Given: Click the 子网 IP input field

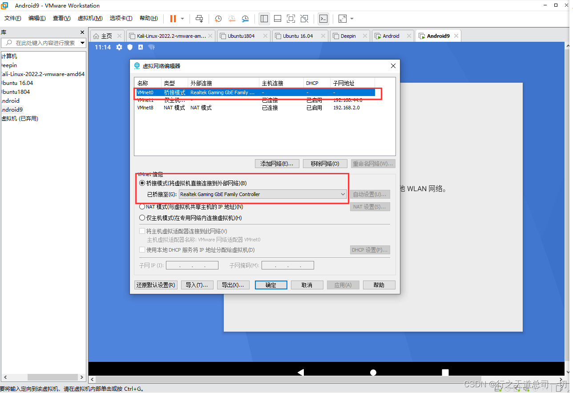Looking at the screenshot, I should pos(192,265).
